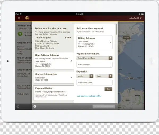Open the expiration Year dropdown

click(x=104, y=76)
